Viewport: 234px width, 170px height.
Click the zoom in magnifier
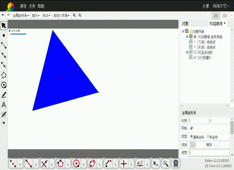pos(74,15)
